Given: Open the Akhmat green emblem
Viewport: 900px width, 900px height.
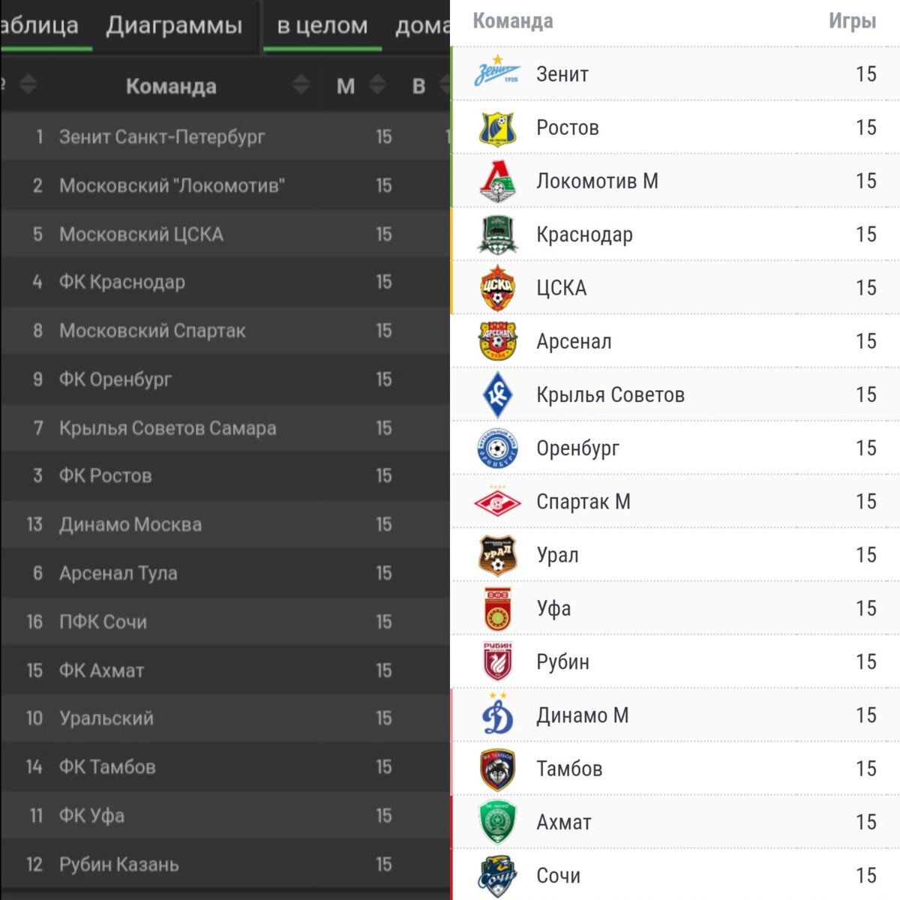Looking at the screenshot, I should point(497,822).
